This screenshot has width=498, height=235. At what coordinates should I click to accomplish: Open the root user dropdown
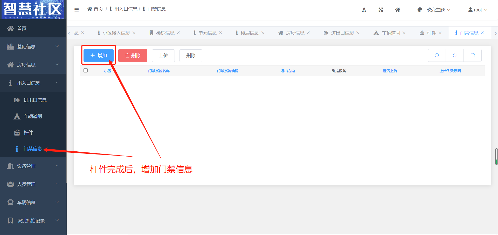478,10
